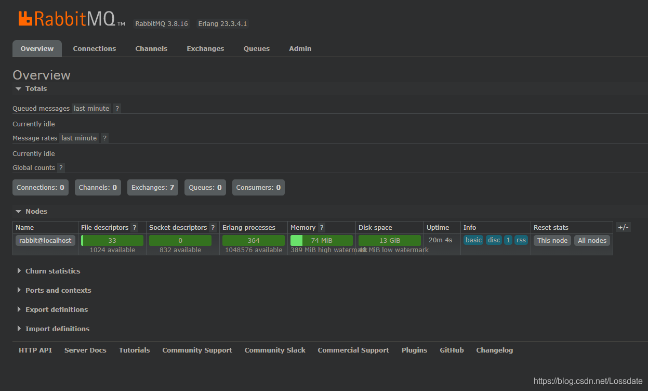This screenshot has width=648, height=391.
Task: Switch to the Channels tab
Action: pyautogui.click(x=151, y=48)
